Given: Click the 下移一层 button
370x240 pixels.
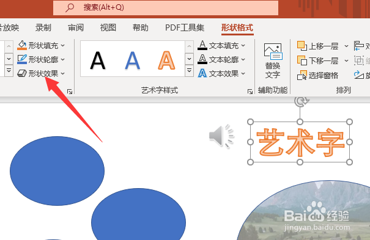Looking at the screenshot, I should tap(317, 60).
